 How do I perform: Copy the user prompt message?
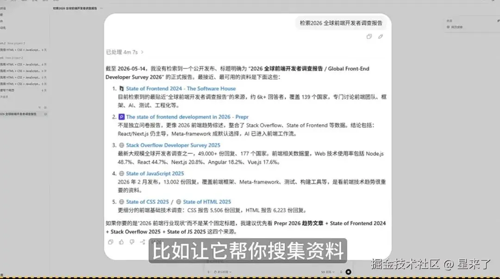pos(369,37)
